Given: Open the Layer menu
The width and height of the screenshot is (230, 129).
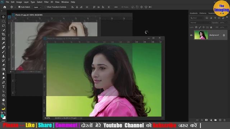Looking at the screenshot, I should pos(26,2).
